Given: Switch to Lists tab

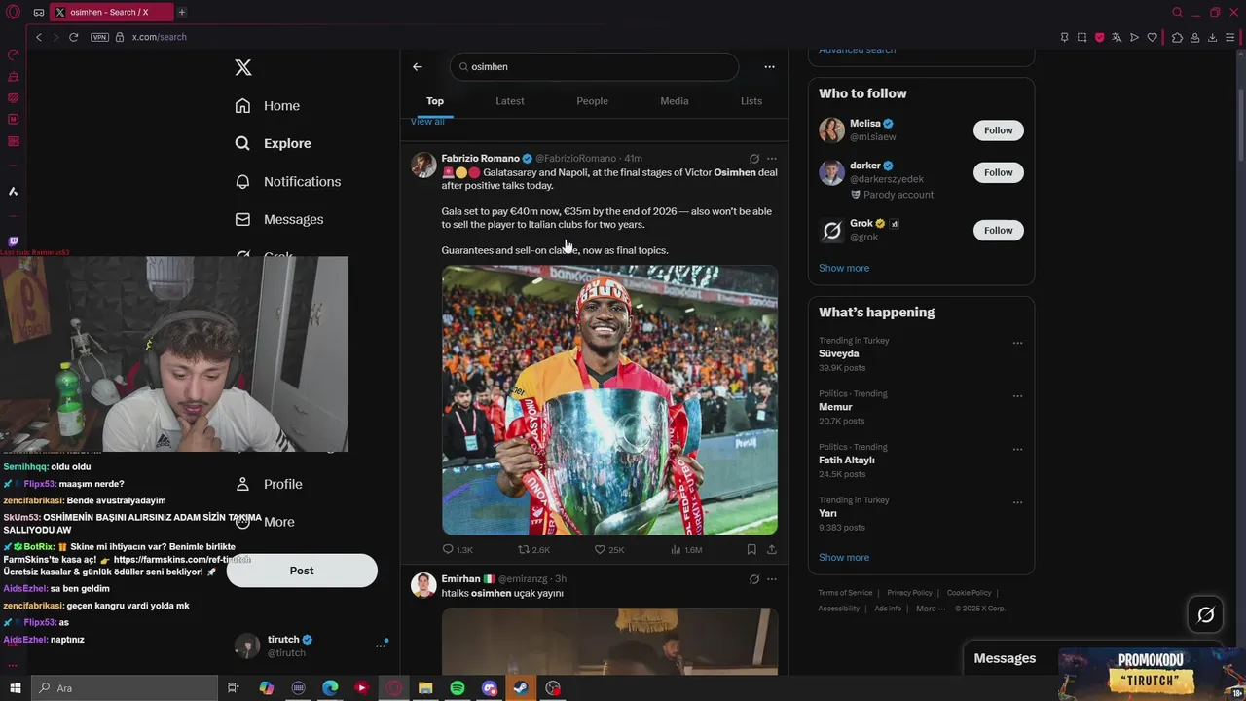Looking at the screenshot, I should 751,101.
